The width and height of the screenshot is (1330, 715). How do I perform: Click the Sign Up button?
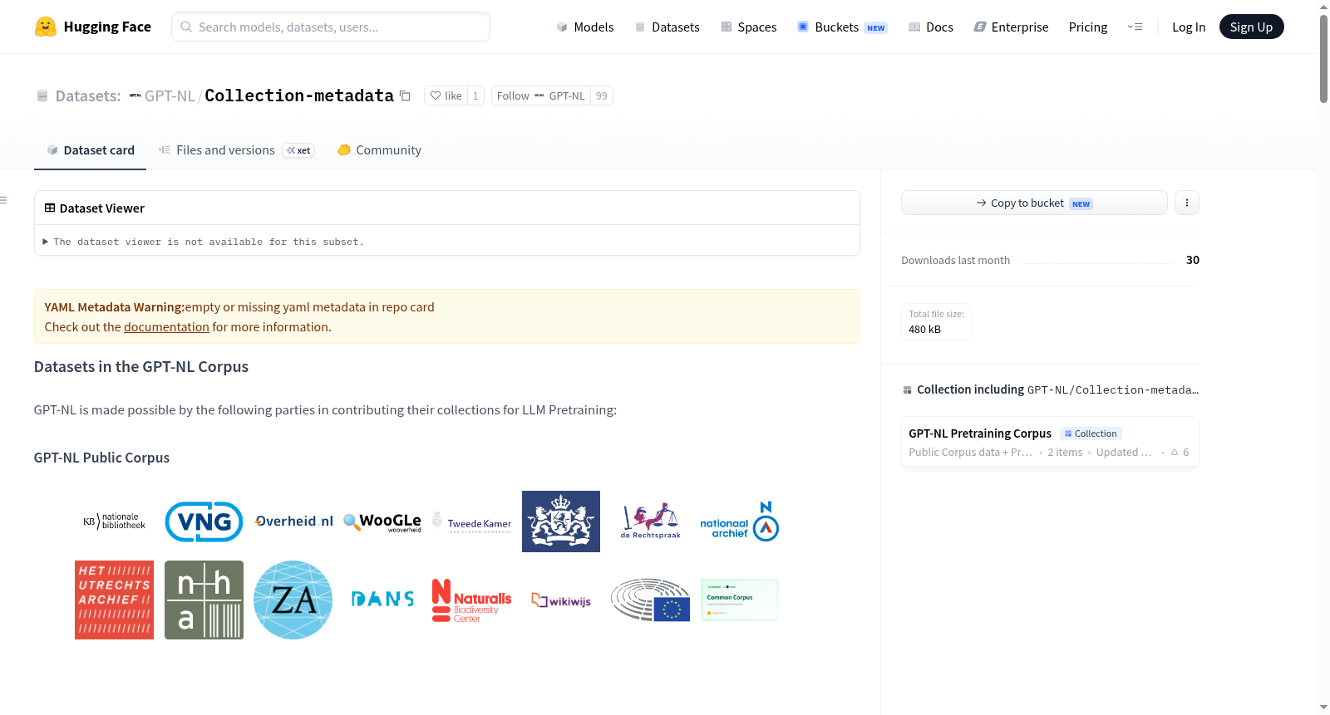pyautogui.click(x=1251, y=27)
